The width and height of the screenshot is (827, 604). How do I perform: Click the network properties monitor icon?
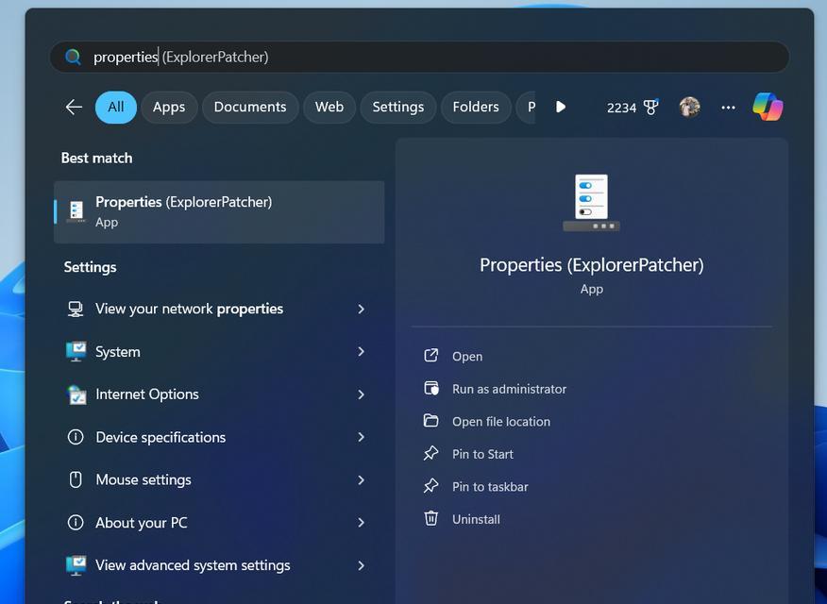[76, 309]
